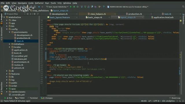
Task: Open the Structure side tool window
Action: click(1, 34)
